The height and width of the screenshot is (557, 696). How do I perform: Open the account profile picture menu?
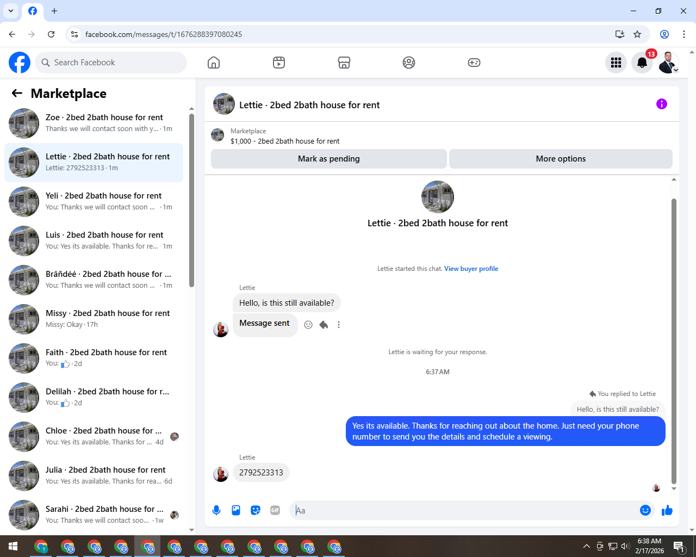coord(668,63)
